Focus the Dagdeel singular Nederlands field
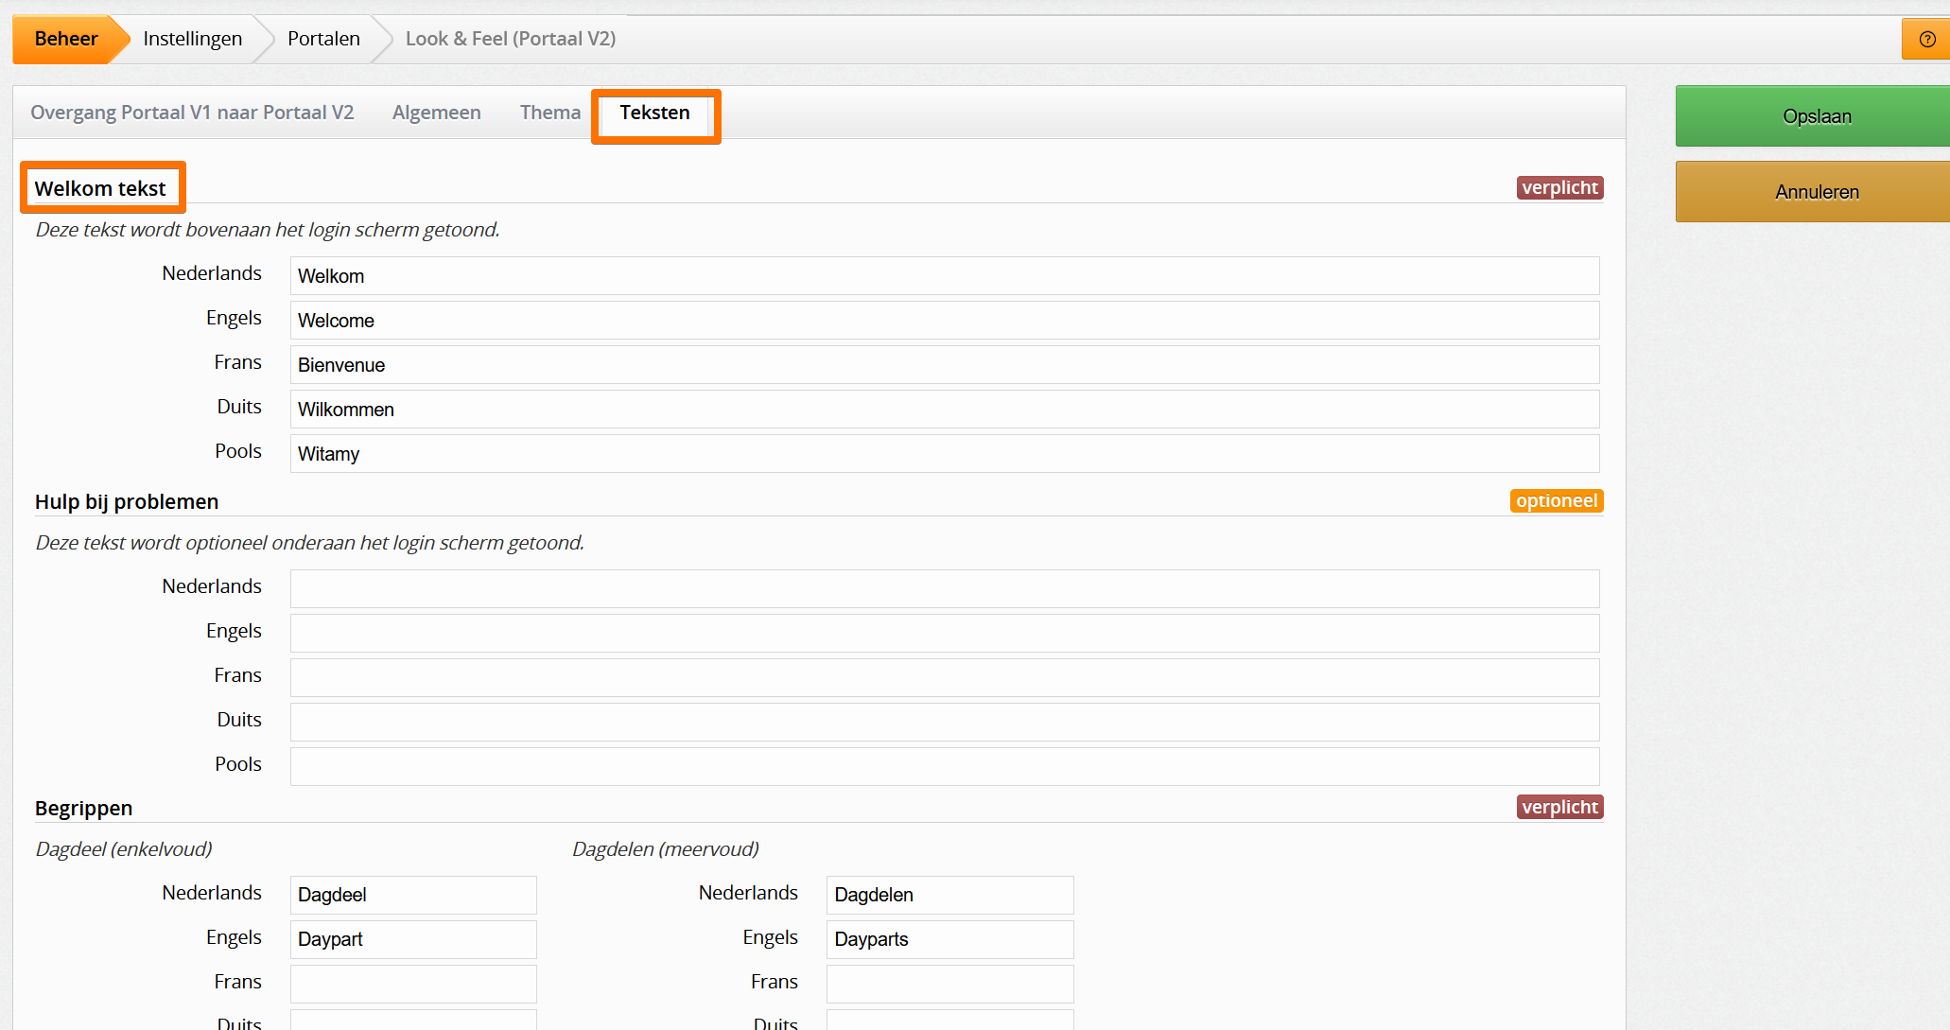The width and height of the screenshot is (1950, 1030). 412,895
